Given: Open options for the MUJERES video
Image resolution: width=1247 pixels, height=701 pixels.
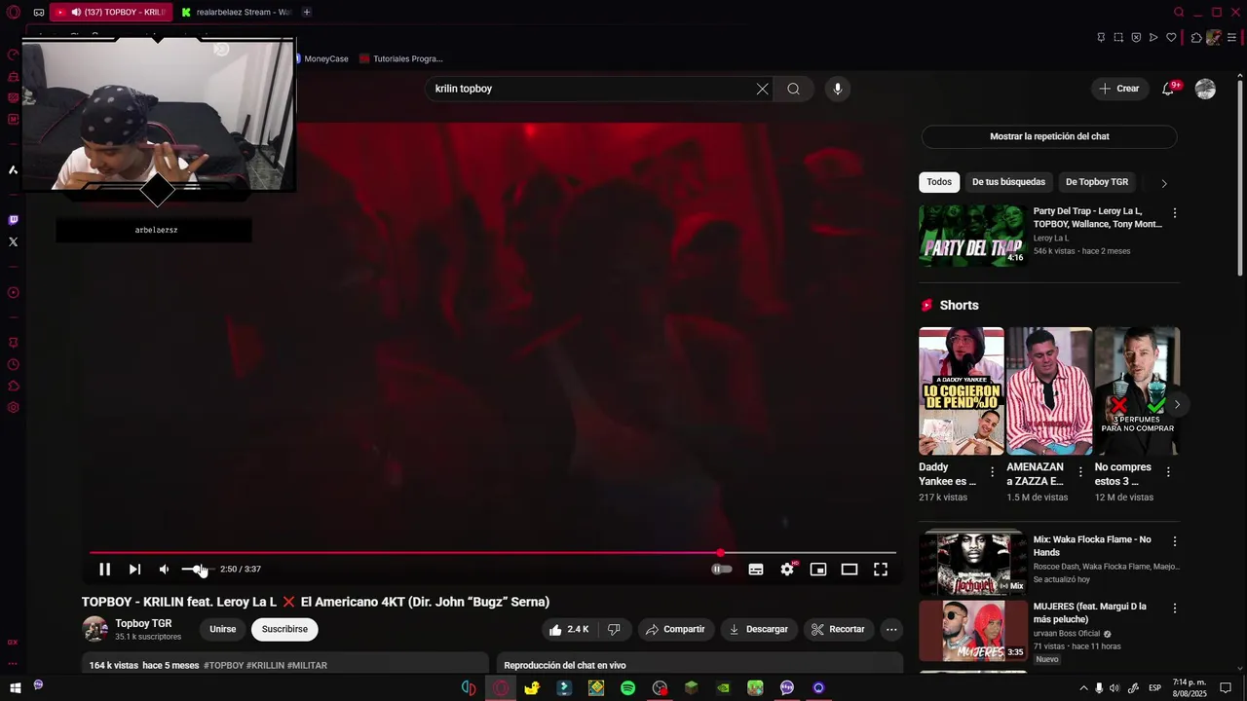Looking at the screenshot, I should (x=1174, y=609).
